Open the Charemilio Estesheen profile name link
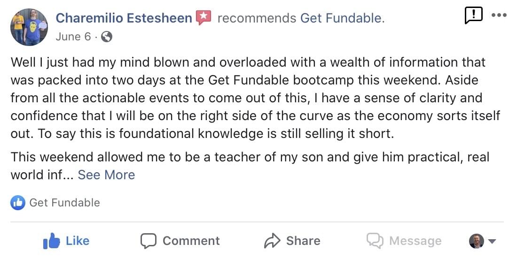Screen dimensions: 509x259 click(124, 18)
